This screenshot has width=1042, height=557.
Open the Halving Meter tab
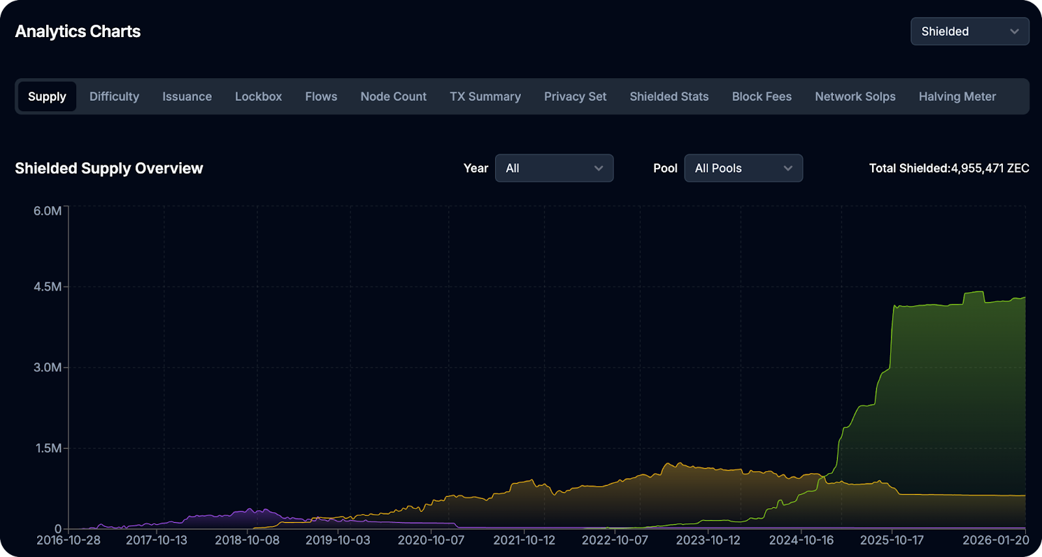tap(957, 96)
